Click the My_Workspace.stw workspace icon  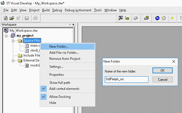[x=6, y=31]
